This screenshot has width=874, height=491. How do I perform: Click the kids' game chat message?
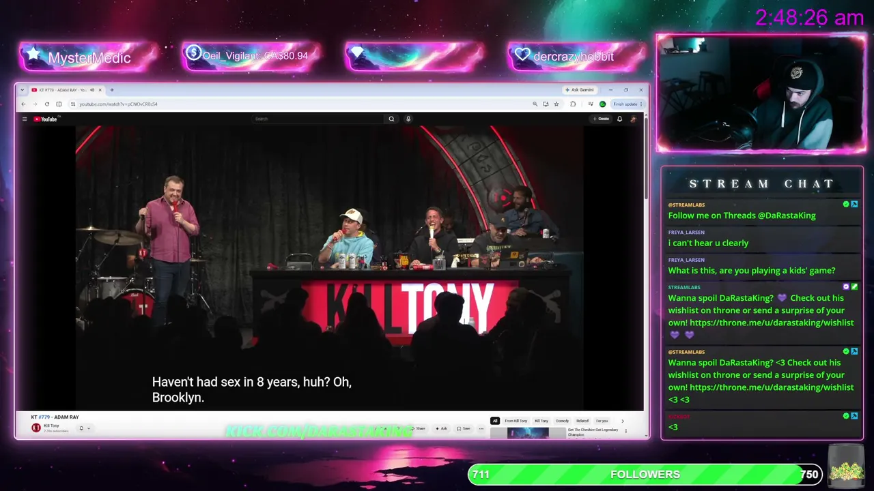click(x=752, y=270)
